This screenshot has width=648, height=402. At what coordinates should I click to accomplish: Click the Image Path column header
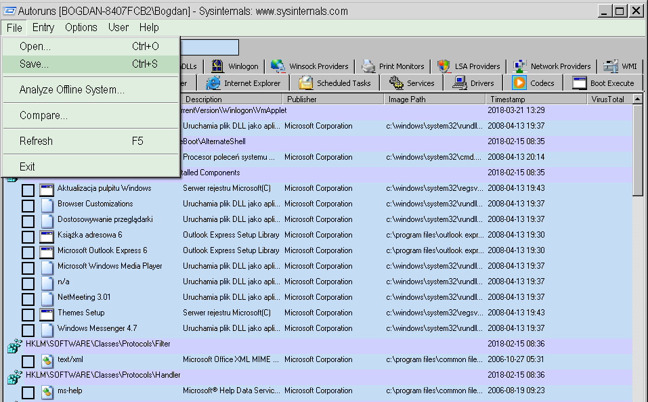[435, 99]
